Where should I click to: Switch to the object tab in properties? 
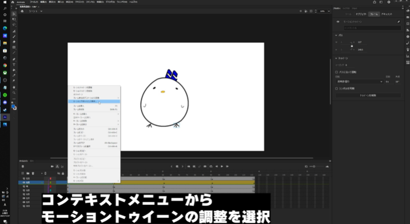(361, 14)
